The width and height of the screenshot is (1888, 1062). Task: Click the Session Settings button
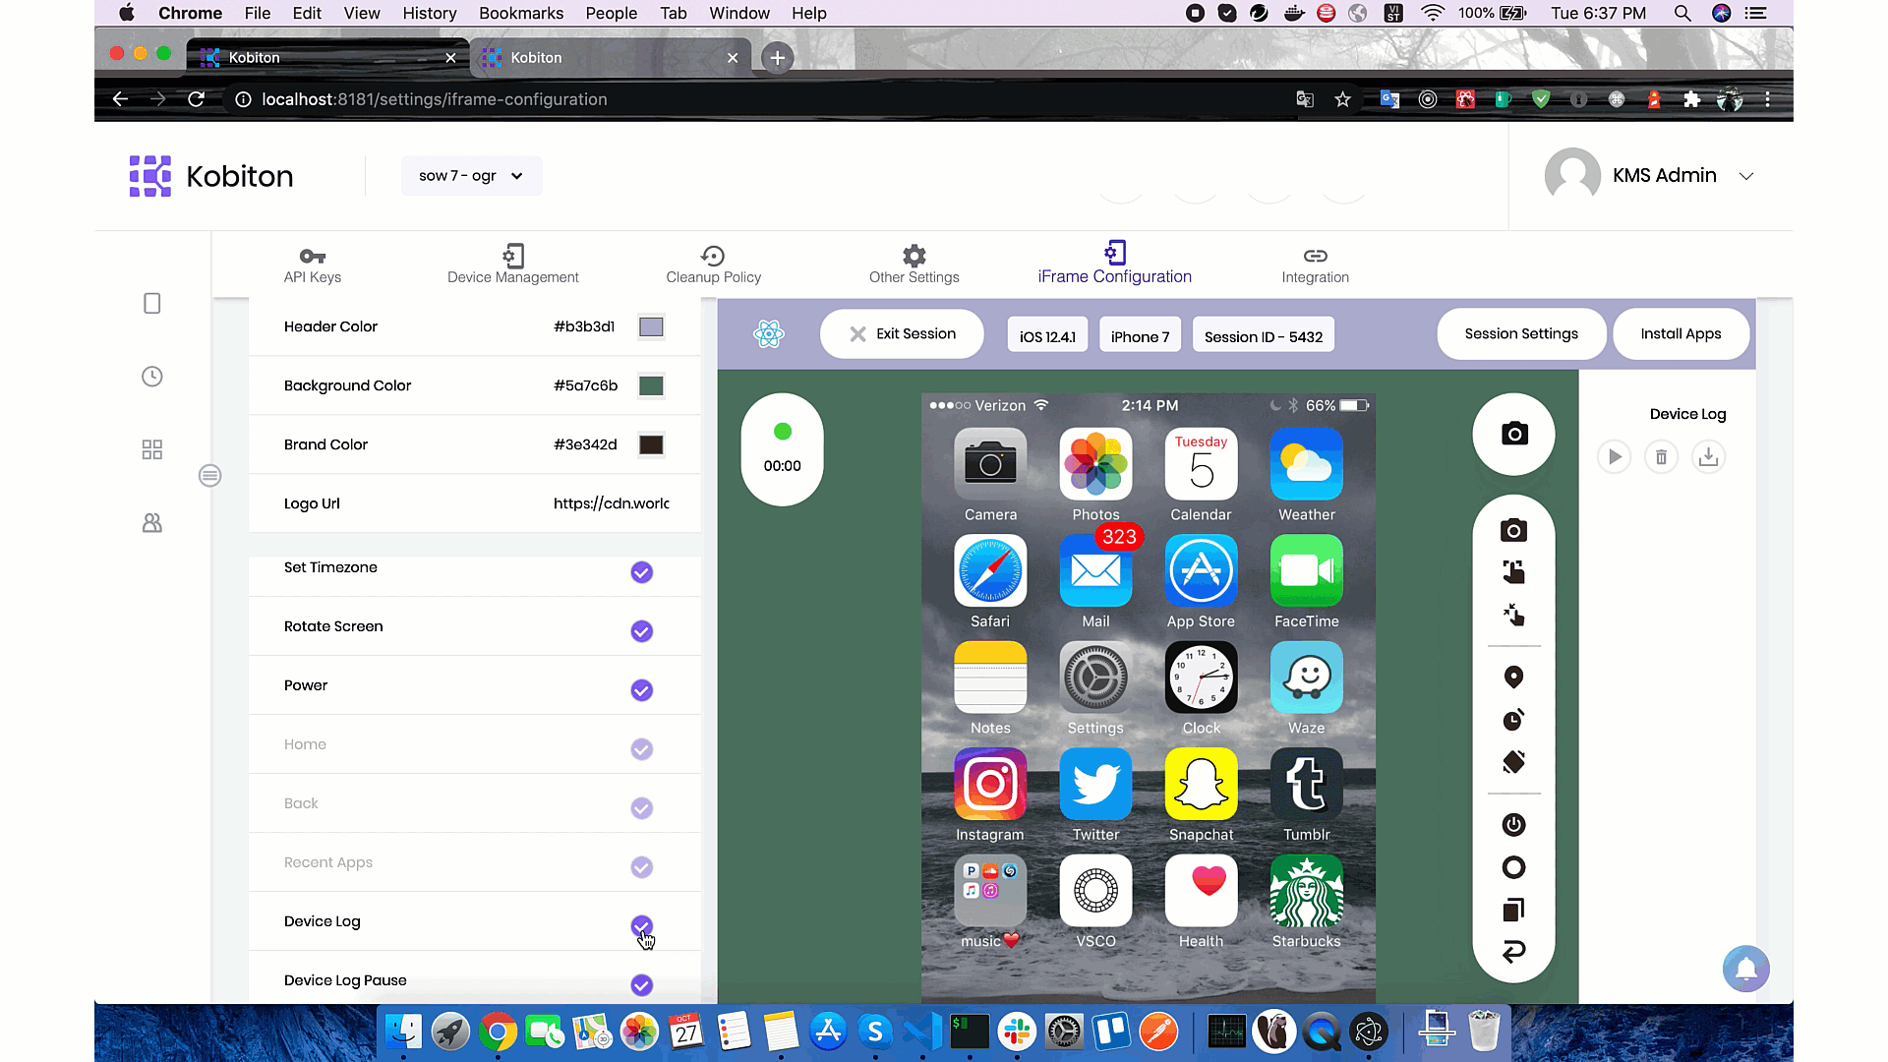(x=1520, y=334)
